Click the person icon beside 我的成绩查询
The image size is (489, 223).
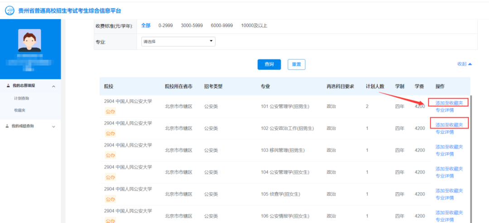[8, 126]
